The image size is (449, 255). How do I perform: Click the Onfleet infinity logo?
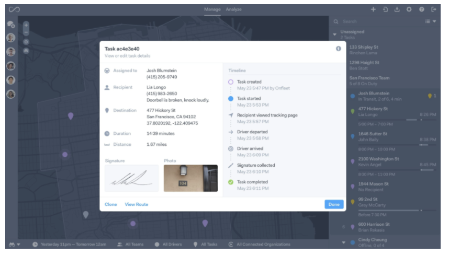click(x=14, y=9)
